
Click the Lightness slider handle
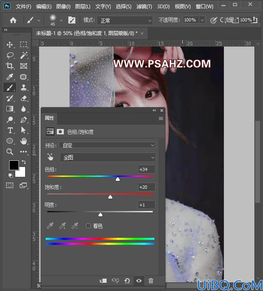100,214
